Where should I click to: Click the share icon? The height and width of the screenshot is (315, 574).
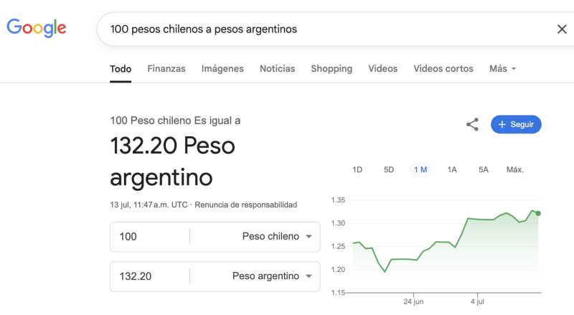472,125
